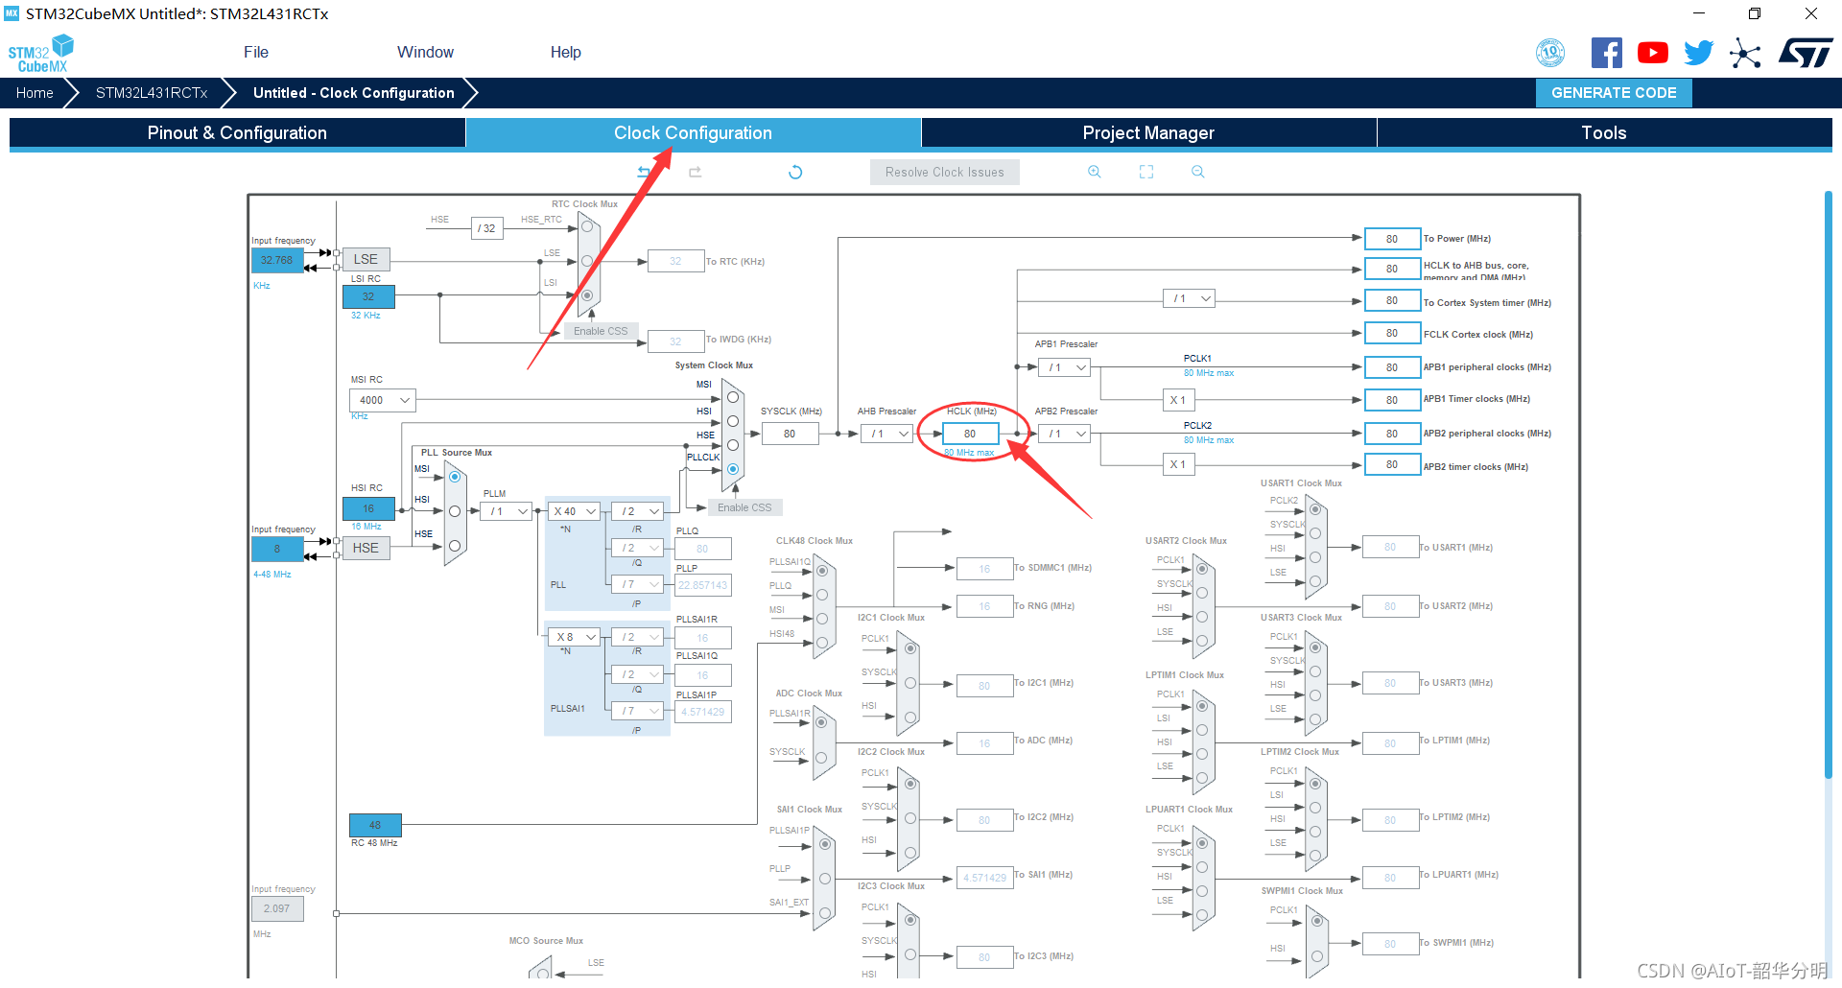
Task: Select PLLCLK in System Clock Mux
Action: [x=733, y=469]
